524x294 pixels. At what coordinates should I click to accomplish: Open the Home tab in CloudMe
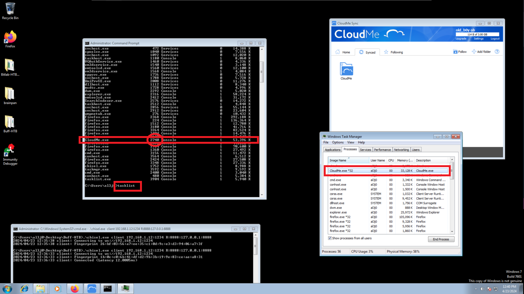[343, 52]
